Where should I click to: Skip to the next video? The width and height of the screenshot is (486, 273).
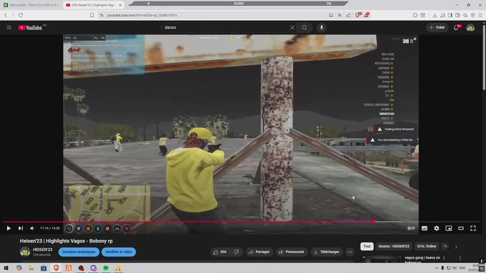click(21, 228)
